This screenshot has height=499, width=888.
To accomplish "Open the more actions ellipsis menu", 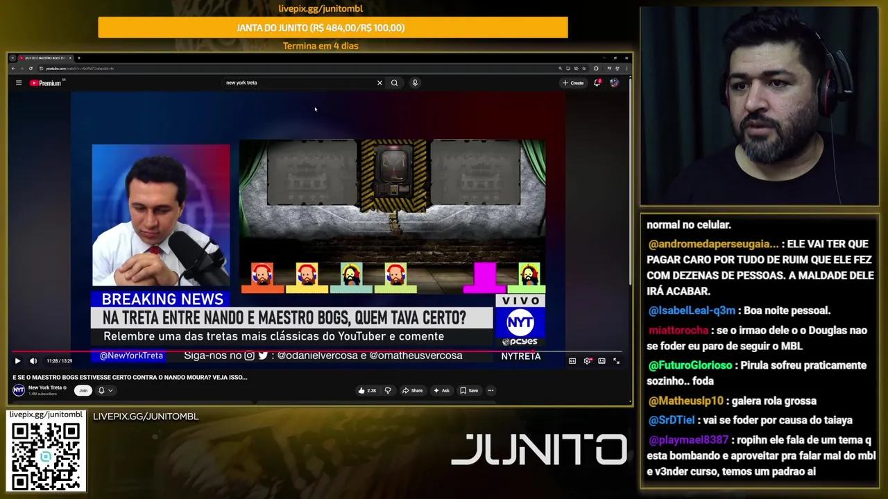I will coord(490,390).
